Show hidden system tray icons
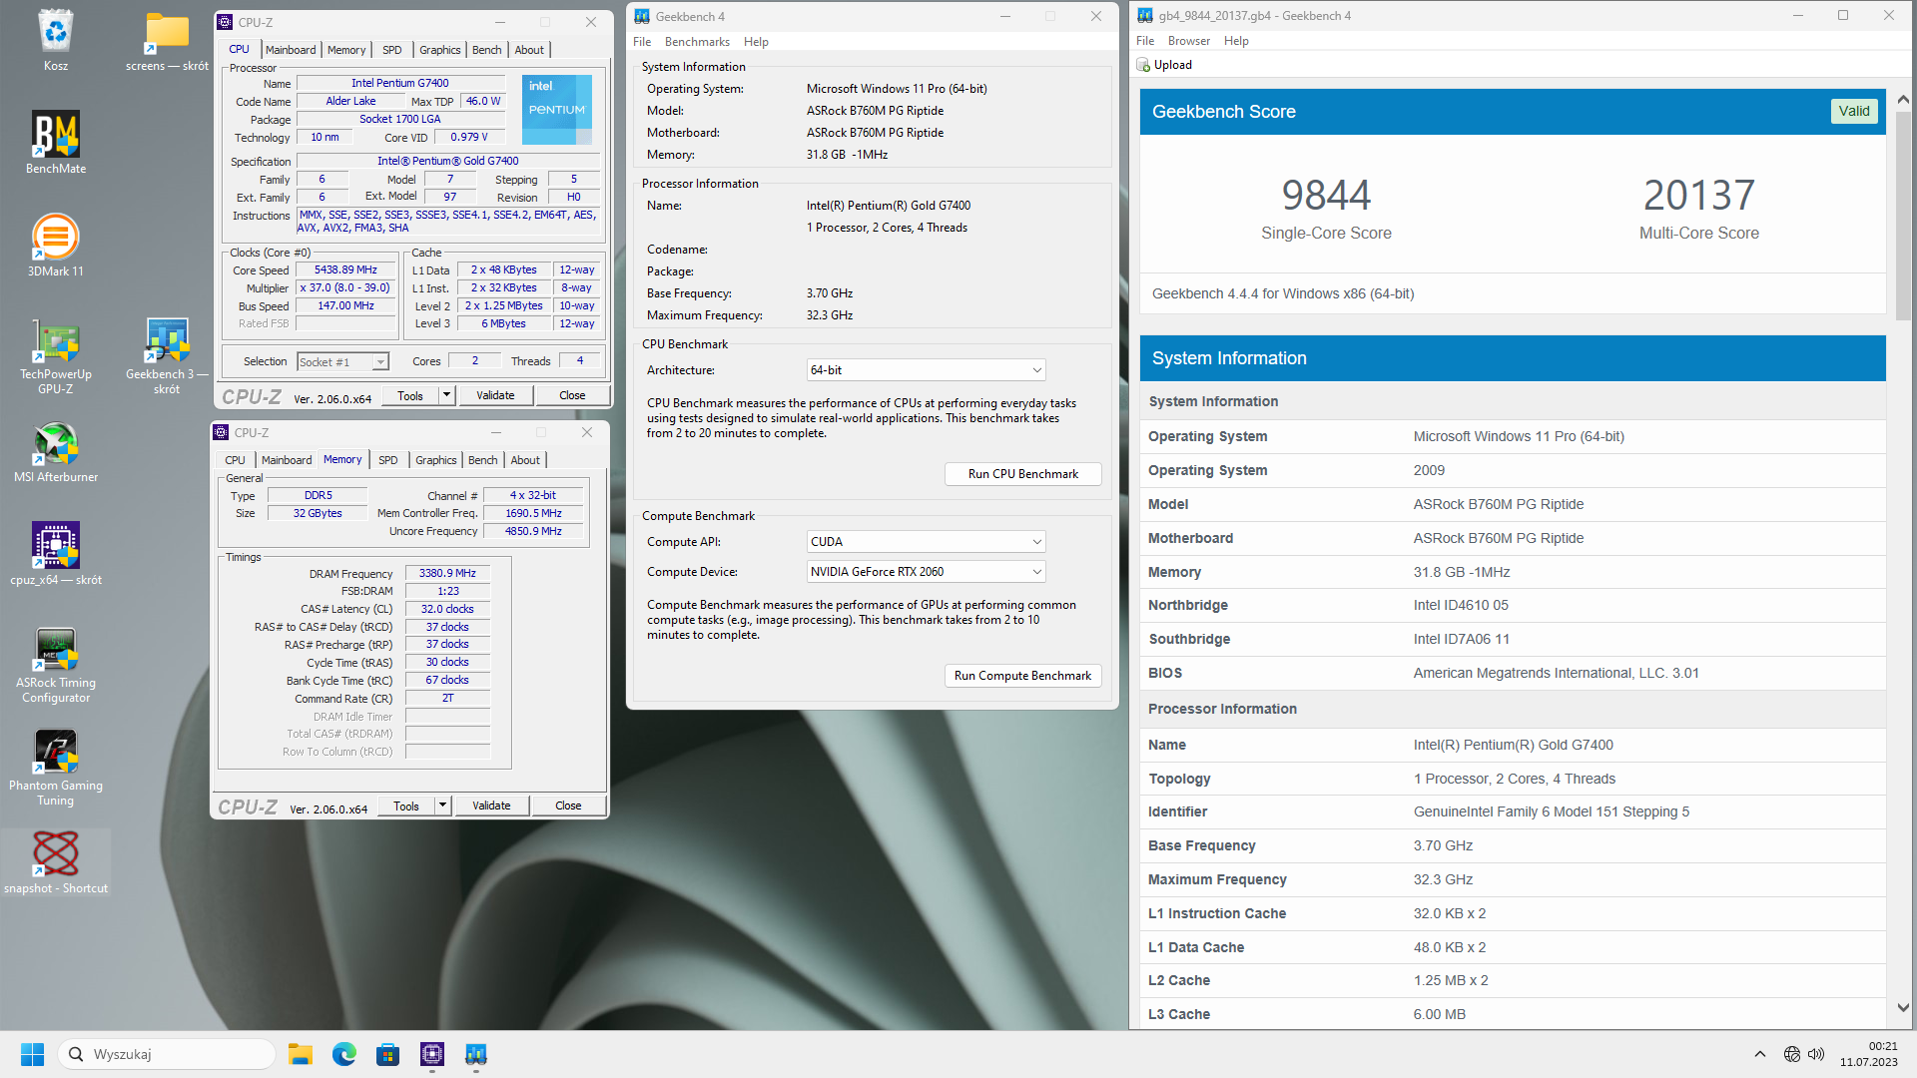1917x1078 pixels. coord(1760,1054)
